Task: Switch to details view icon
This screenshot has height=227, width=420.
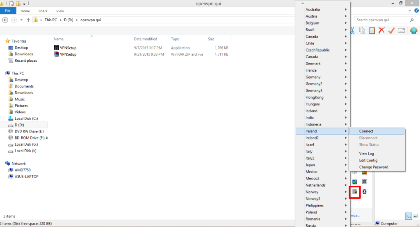Action: [409, 216]
